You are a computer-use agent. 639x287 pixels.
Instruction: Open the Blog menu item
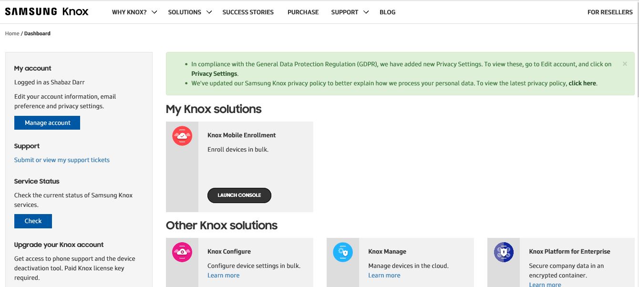(387, 12)
